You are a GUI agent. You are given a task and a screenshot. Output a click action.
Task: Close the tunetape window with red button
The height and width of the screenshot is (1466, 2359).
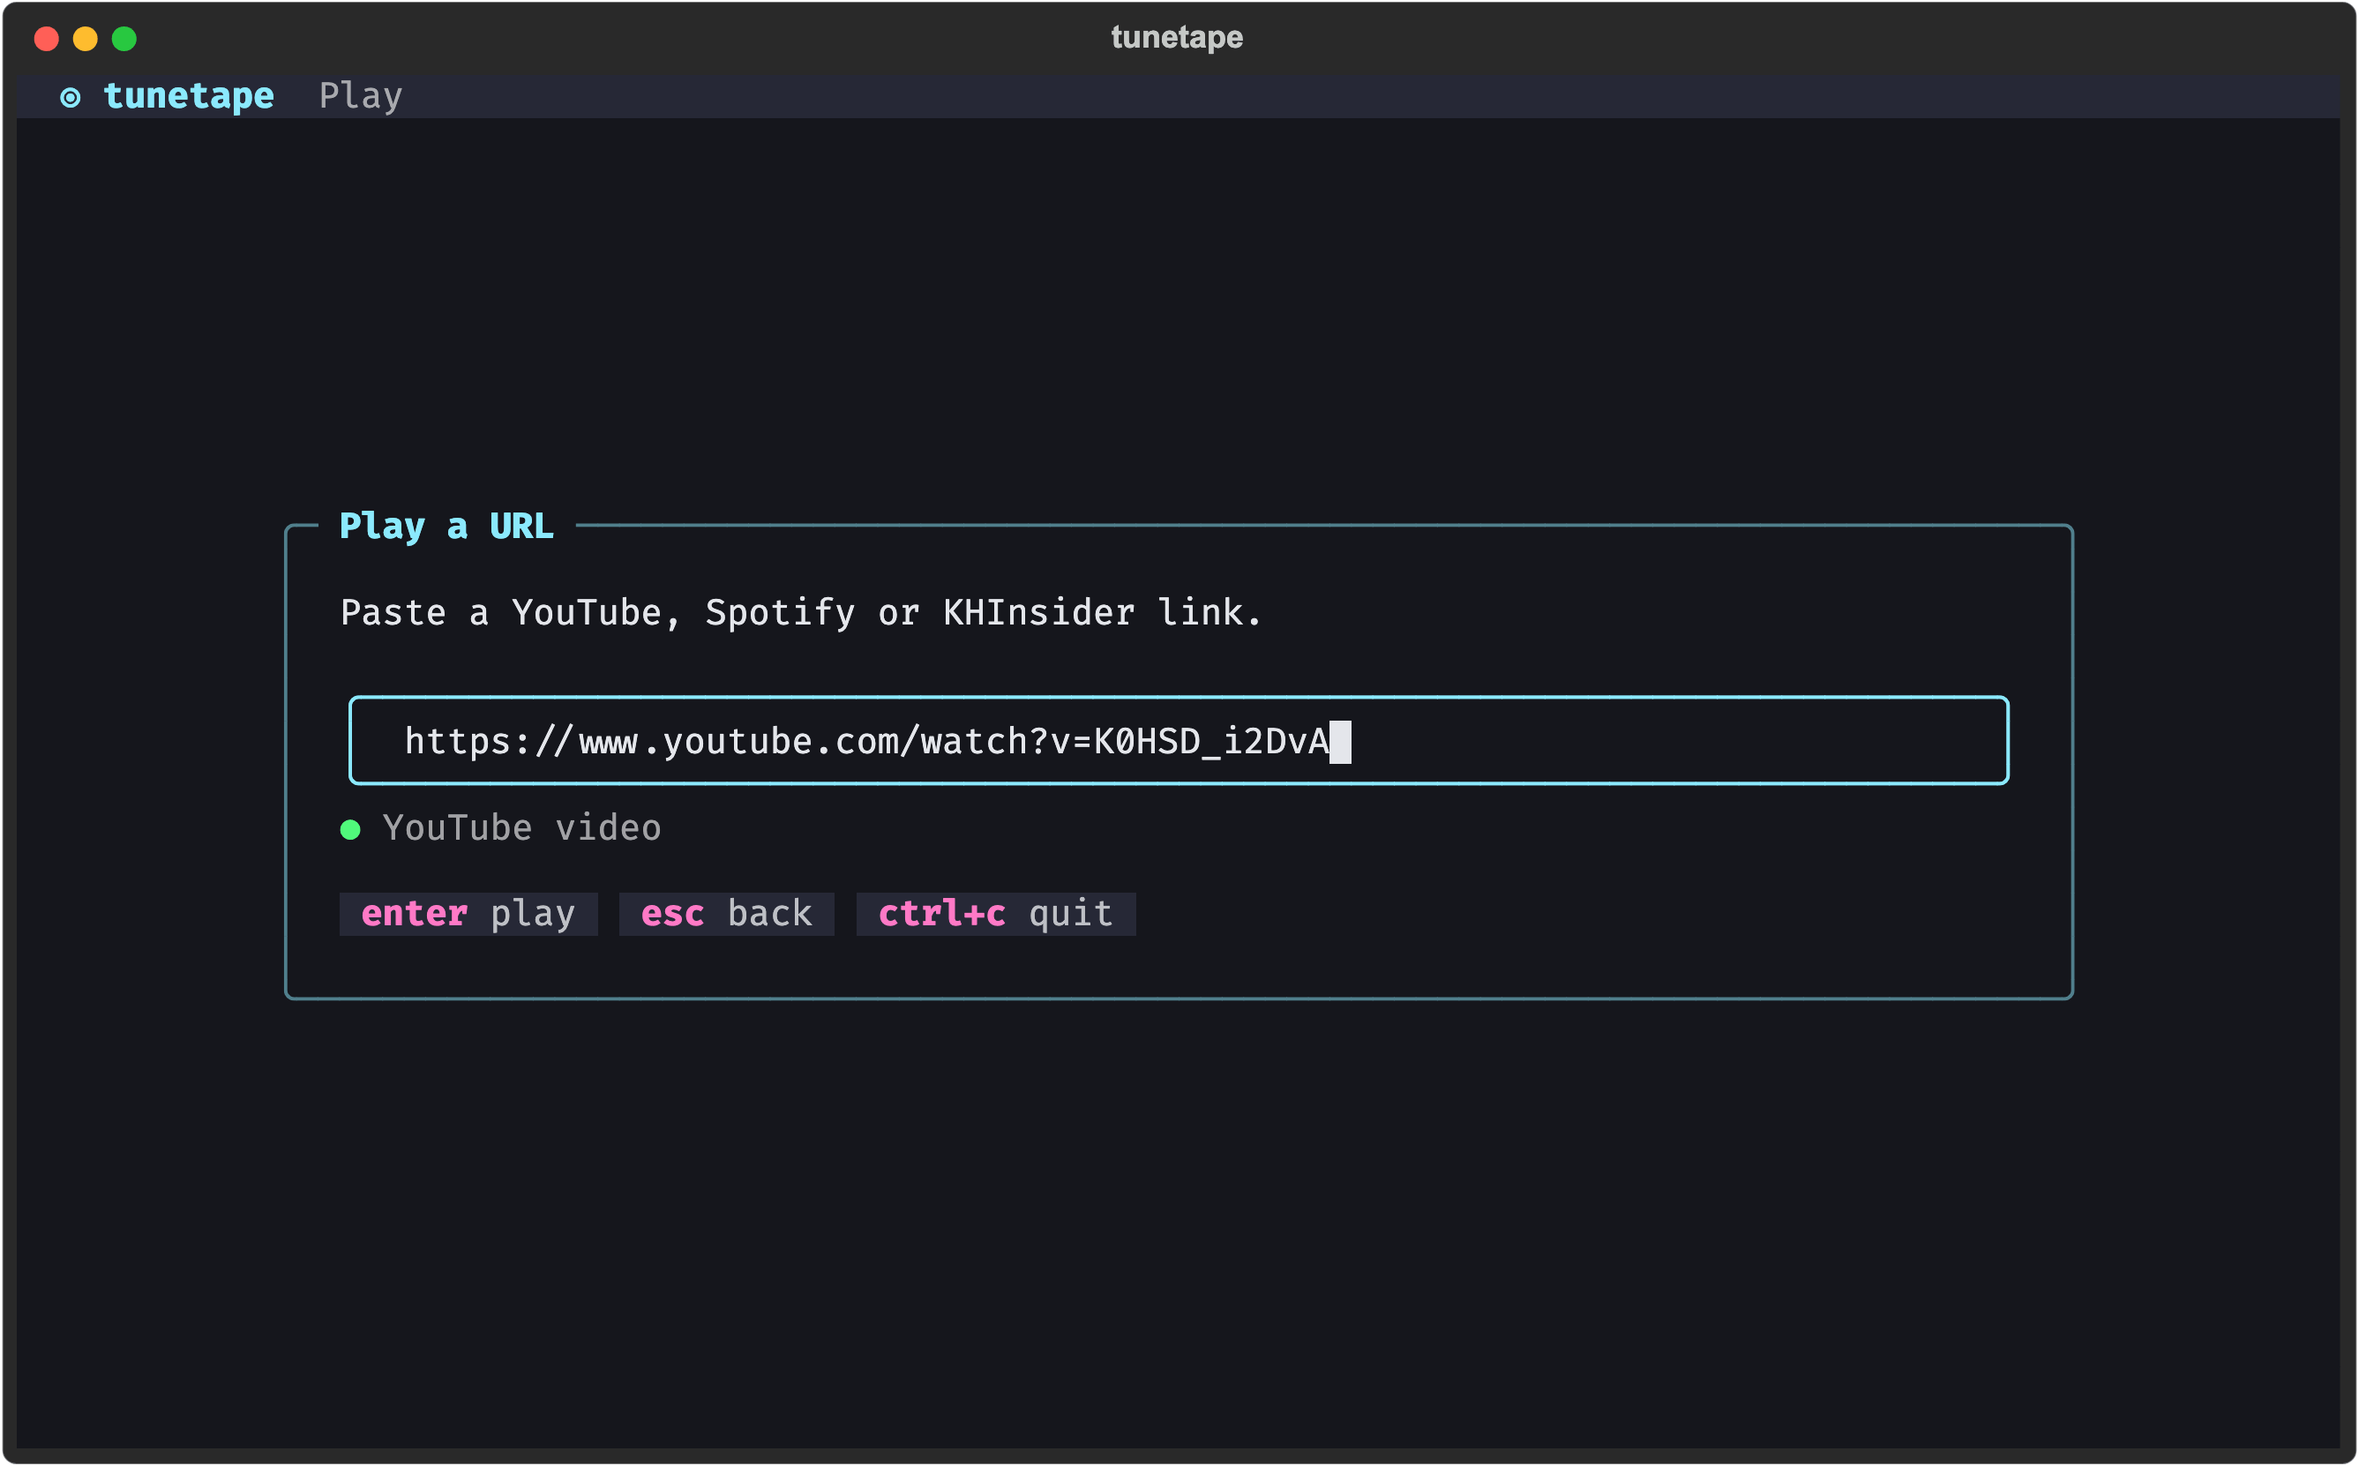point(47,39)
